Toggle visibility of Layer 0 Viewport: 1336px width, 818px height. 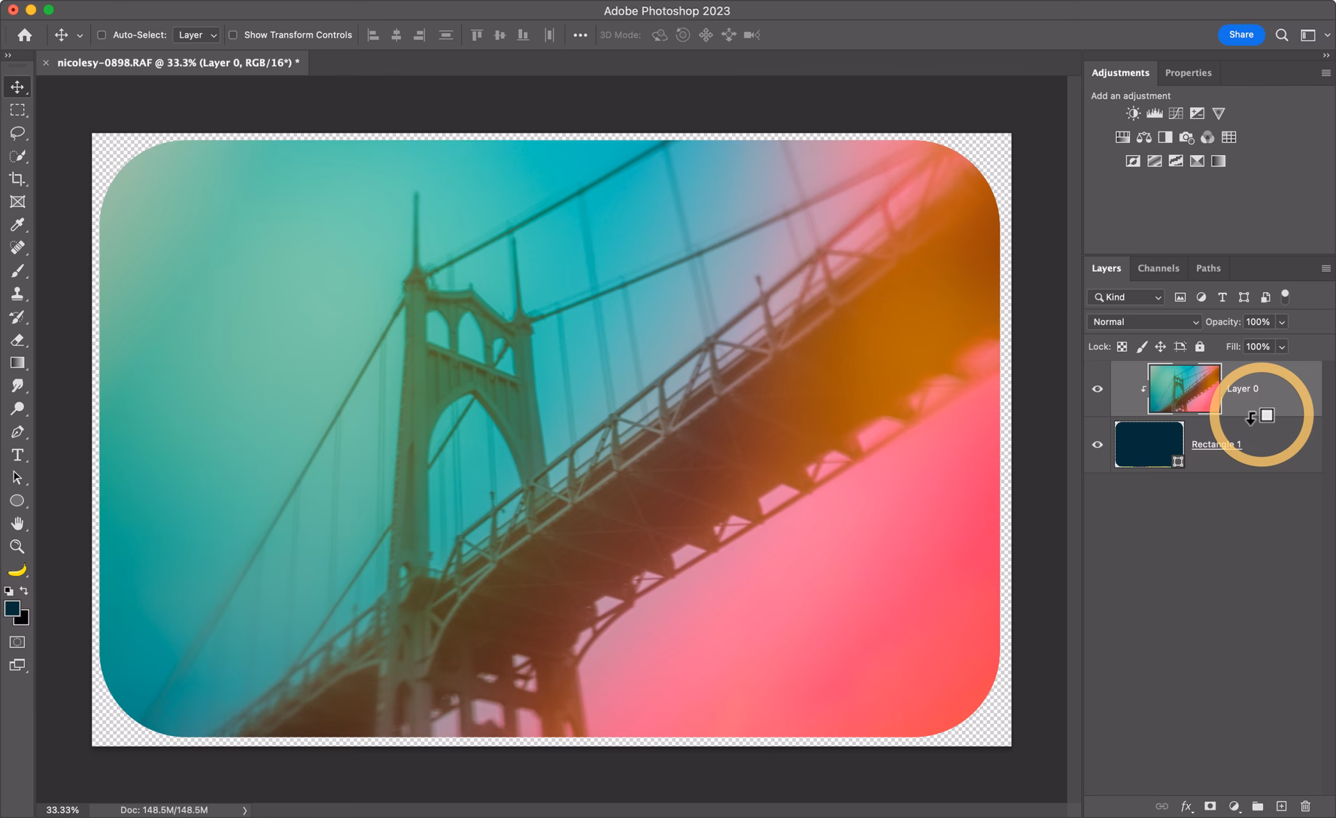pyautogui.click(x=1097, y=389)
